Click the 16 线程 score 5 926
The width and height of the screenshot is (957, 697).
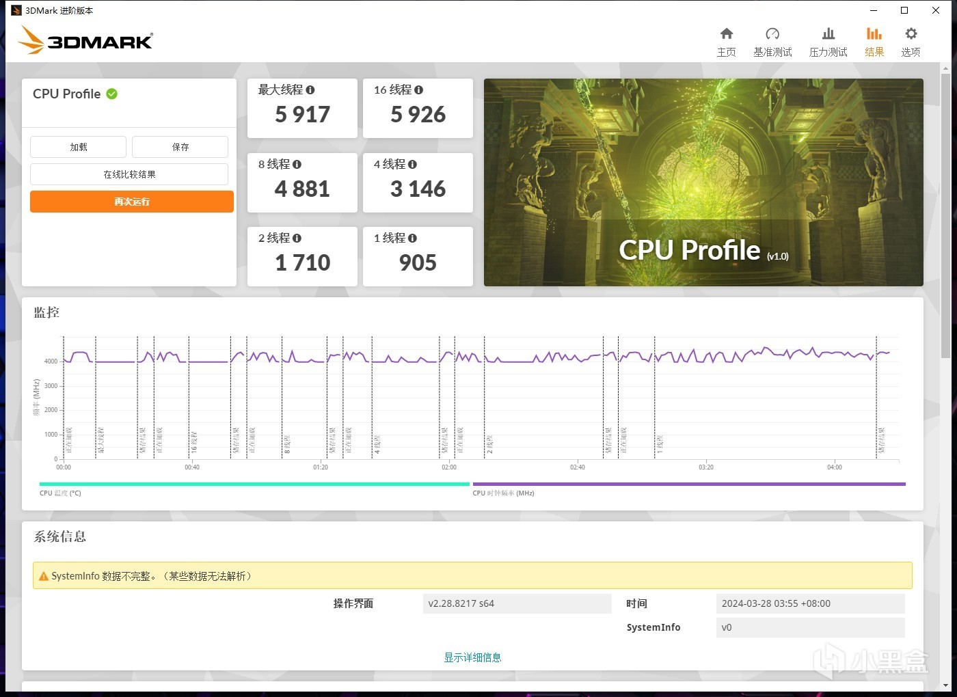[x=418, y=114]
